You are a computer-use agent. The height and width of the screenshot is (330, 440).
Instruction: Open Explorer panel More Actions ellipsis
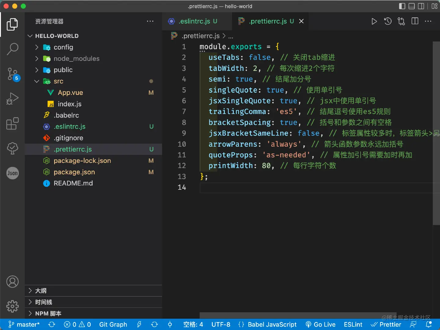pos(150,21)
